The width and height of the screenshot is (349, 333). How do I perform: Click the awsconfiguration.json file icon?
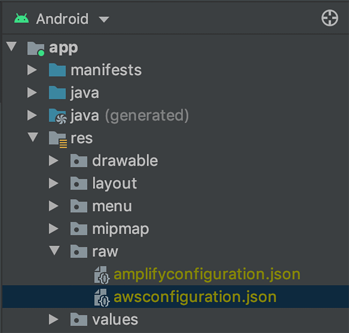pos(102,298)
